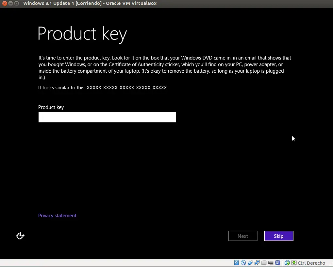Viewport: 333px width, 267px height.
Task: Maximize the VirtualBox window
Action: click(16, 3)
